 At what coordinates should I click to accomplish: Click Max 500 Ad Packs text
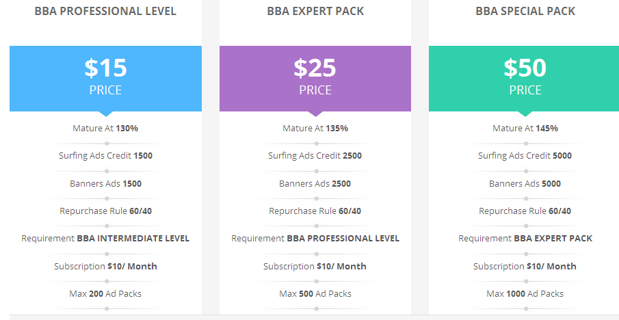315,293
